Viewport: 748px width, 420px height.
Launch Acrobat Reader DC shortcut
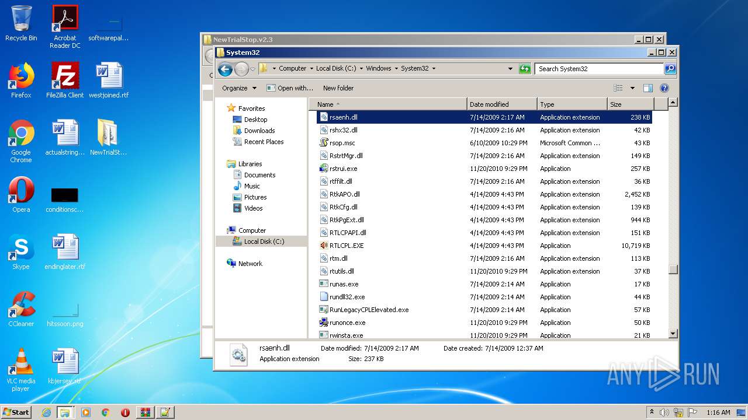65,27
